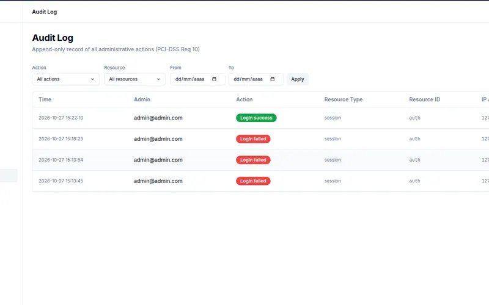Click the Audit Log breadcrumb in top bar

click(x=44, y=12)
